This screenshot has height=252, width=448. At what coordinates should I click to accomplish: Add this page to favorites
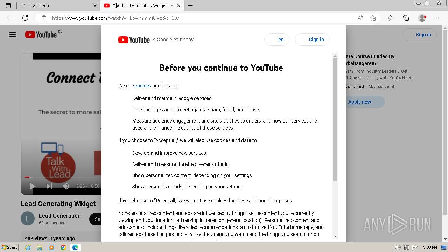pyautogui.click(x=373, y=18)
